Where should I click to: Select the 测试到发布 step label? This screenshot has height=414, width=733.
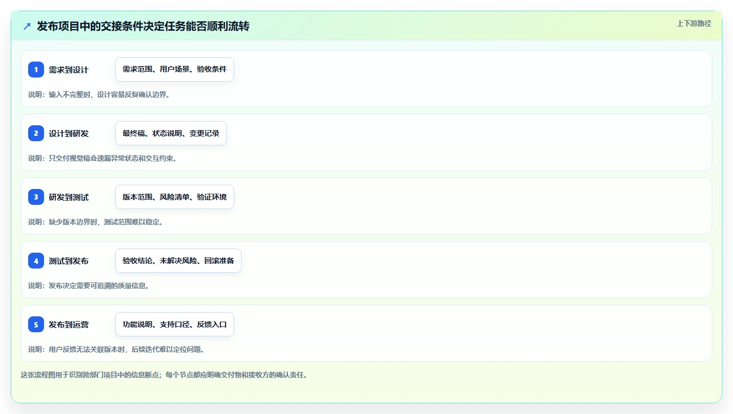68,261
